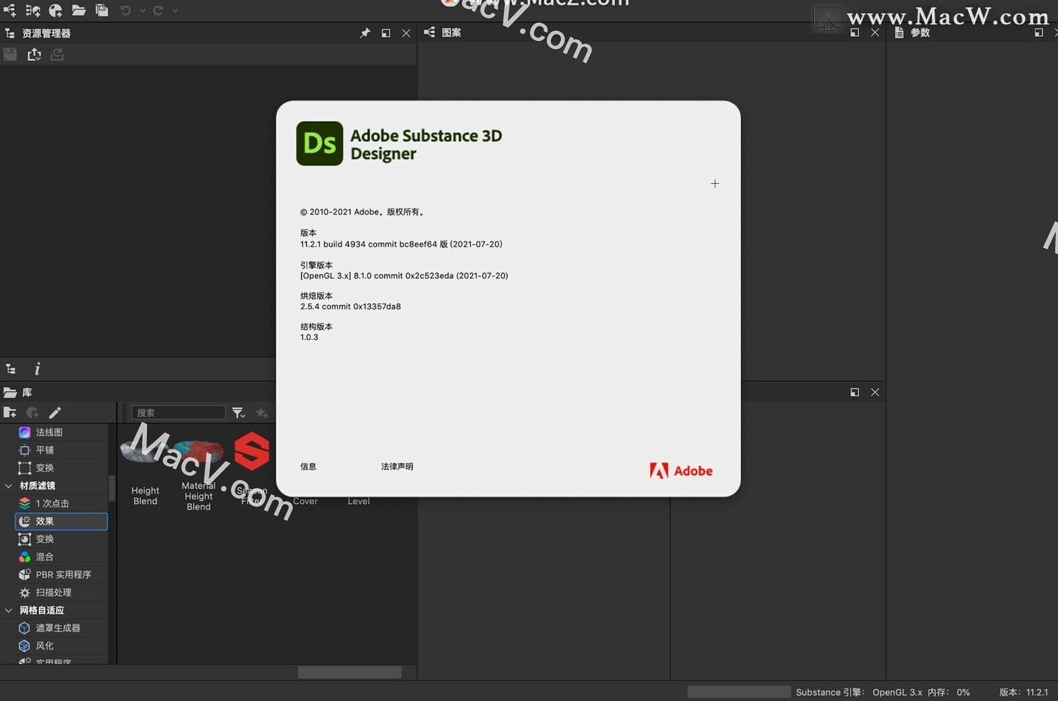Click the add library folder icon

10,413
